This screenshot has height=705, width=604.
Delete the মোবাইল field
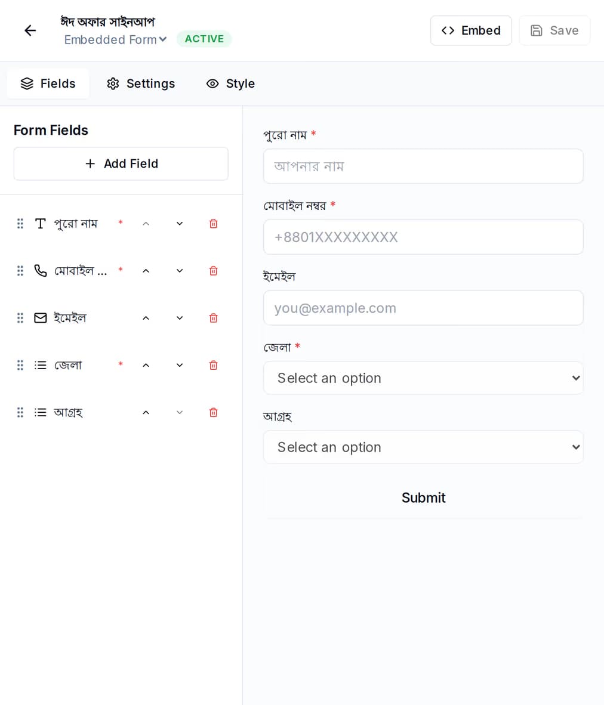coord(213,271)
